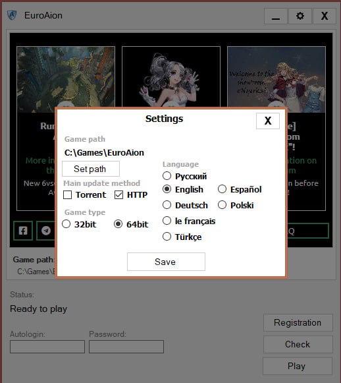
Task: Enable Torrent update method checkbox
Action: coord(67,195)
